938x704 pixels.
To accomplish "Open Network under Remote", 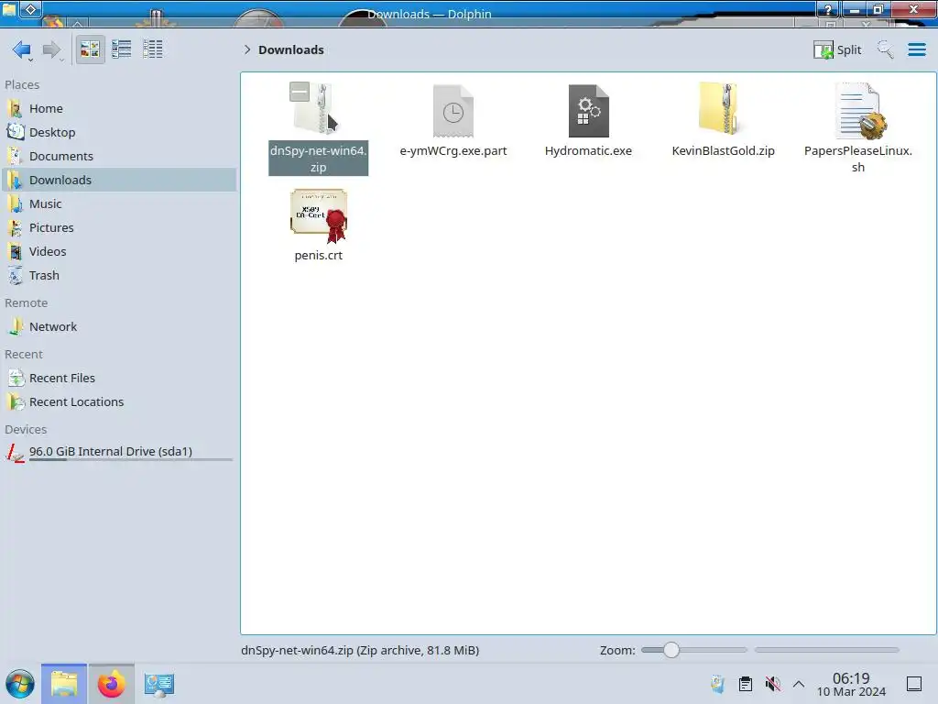I will pyautogui.click(x=120, y=327).
